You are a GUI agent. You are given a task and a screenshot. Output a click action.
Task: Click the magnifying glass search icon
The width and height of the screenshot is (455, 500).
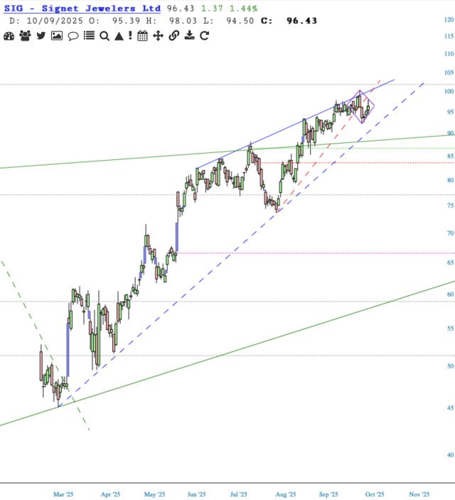click(104, 36)
